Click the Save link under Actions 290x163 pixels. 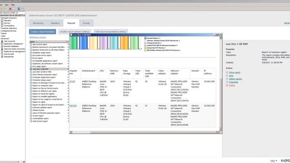click(231, 76)
